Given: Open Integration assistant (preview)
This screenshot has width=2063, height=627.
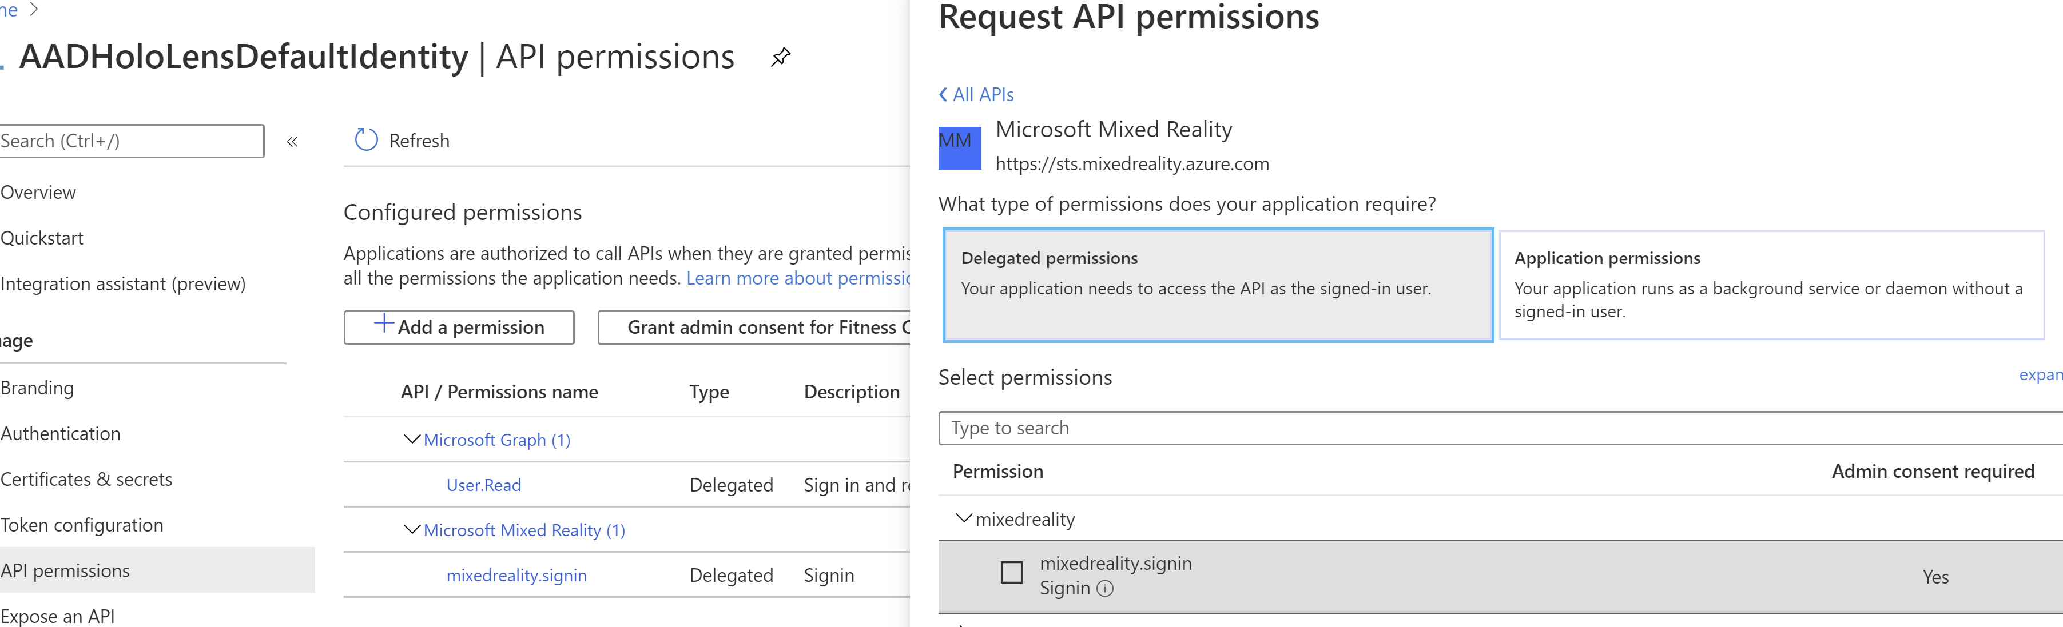Looking at the screenshot, I should (x=122, y=283).
